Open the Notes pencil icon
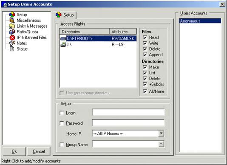The width and height of the screenshot is (227, 165). 12,43
